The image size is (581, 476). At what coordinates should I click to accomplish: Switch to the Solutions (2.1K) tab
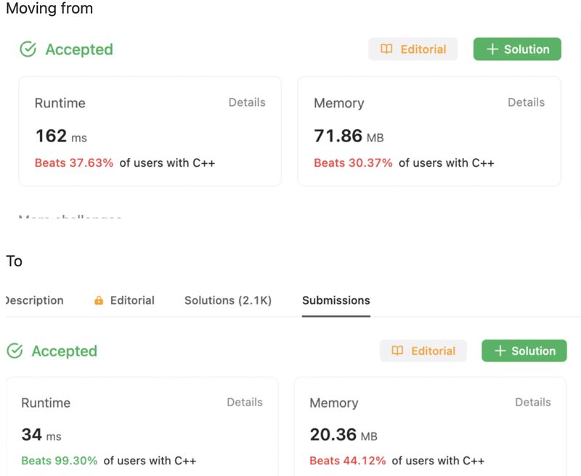click(x=228, y=300)
